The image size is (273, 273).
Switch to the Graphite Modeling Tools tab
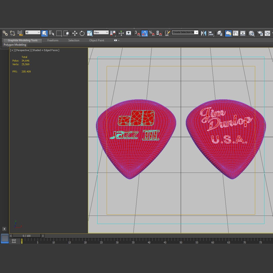pos(23,40)
